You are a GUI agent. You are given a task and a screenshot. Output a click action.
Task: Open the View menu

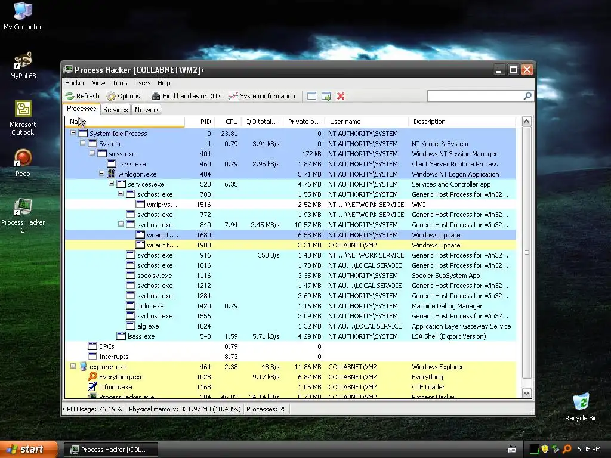(98, 83)
